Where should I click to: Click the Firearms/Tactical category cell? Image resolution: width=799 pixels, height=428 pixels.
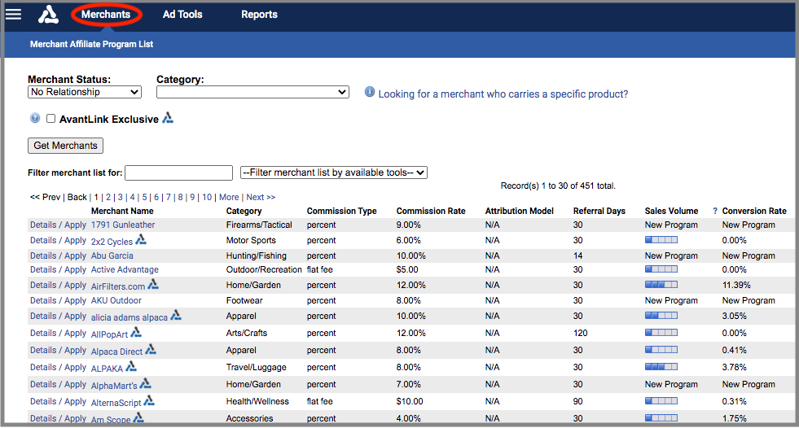259,225
